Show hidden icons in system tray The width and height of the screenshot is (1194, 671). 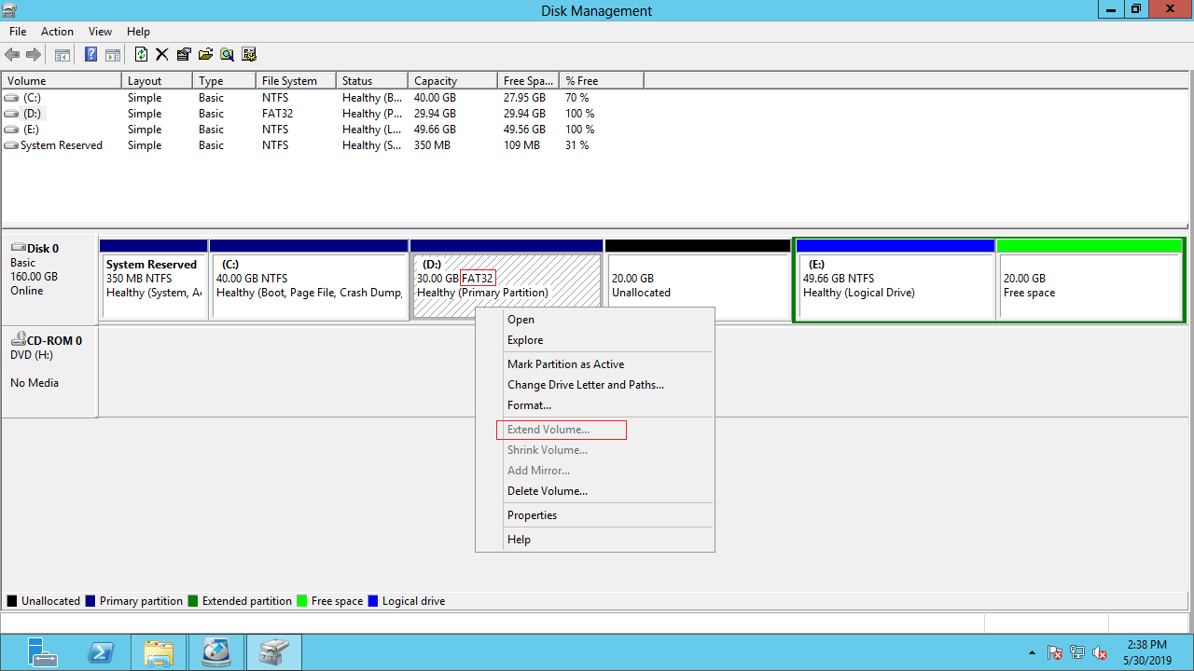point(1032,653)
